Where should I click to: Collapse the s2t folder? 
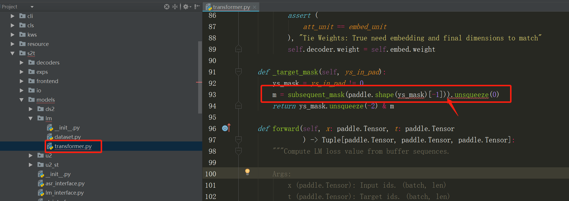coord(13,53)
